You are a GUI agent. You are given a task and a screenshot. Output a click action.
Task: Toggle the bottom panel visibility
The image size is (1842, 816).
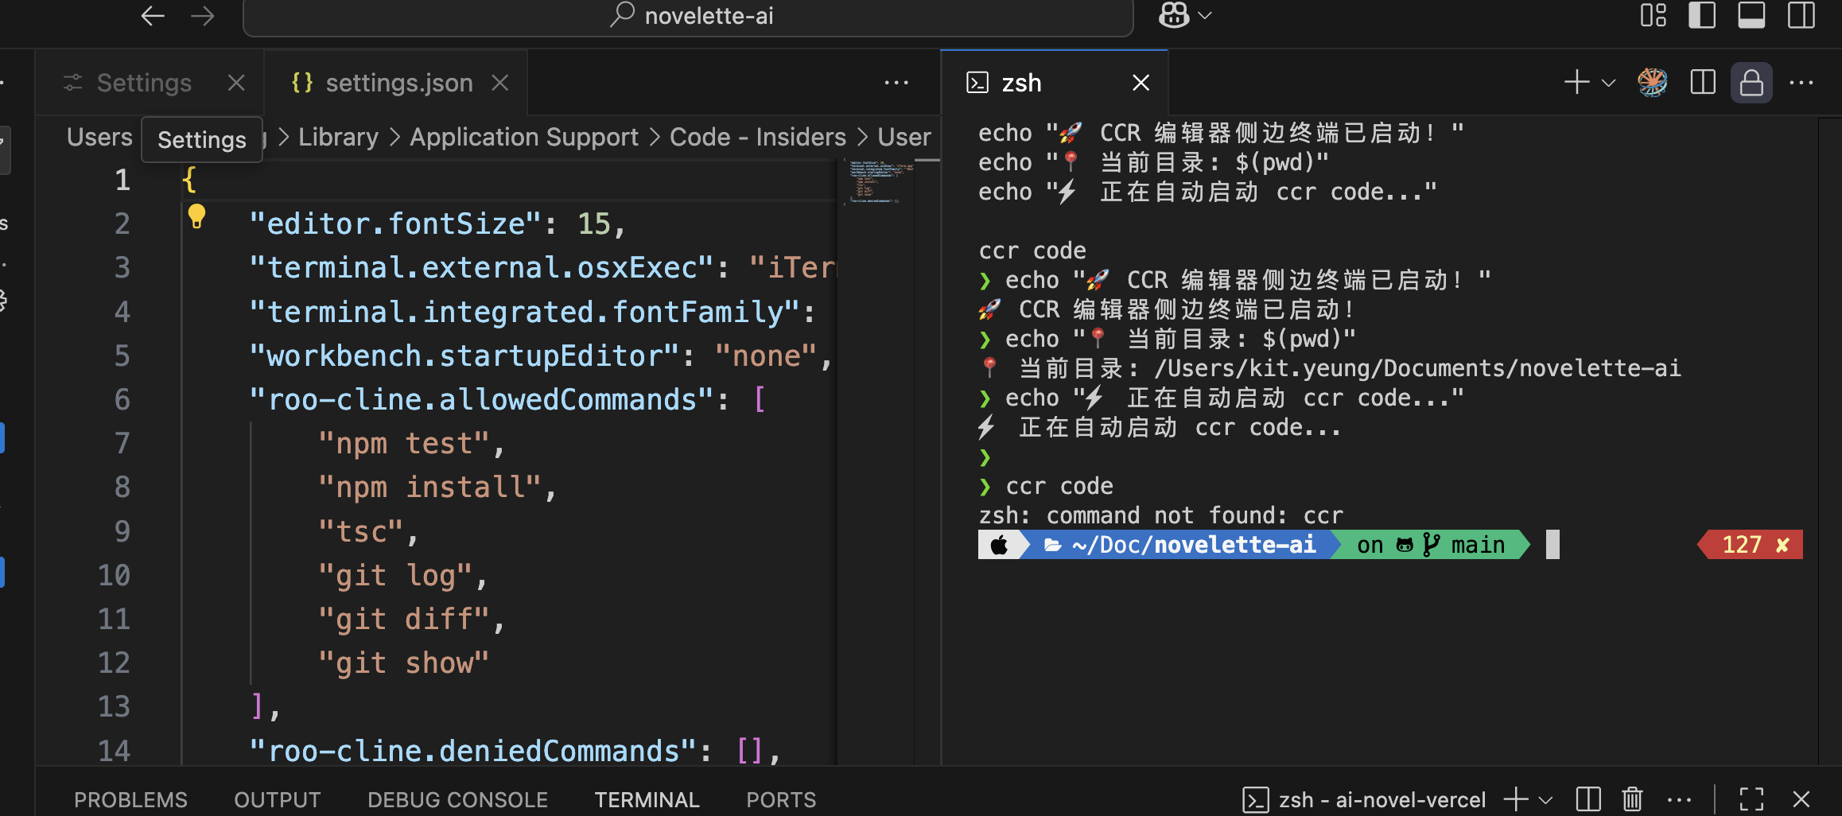point(1751,15)
